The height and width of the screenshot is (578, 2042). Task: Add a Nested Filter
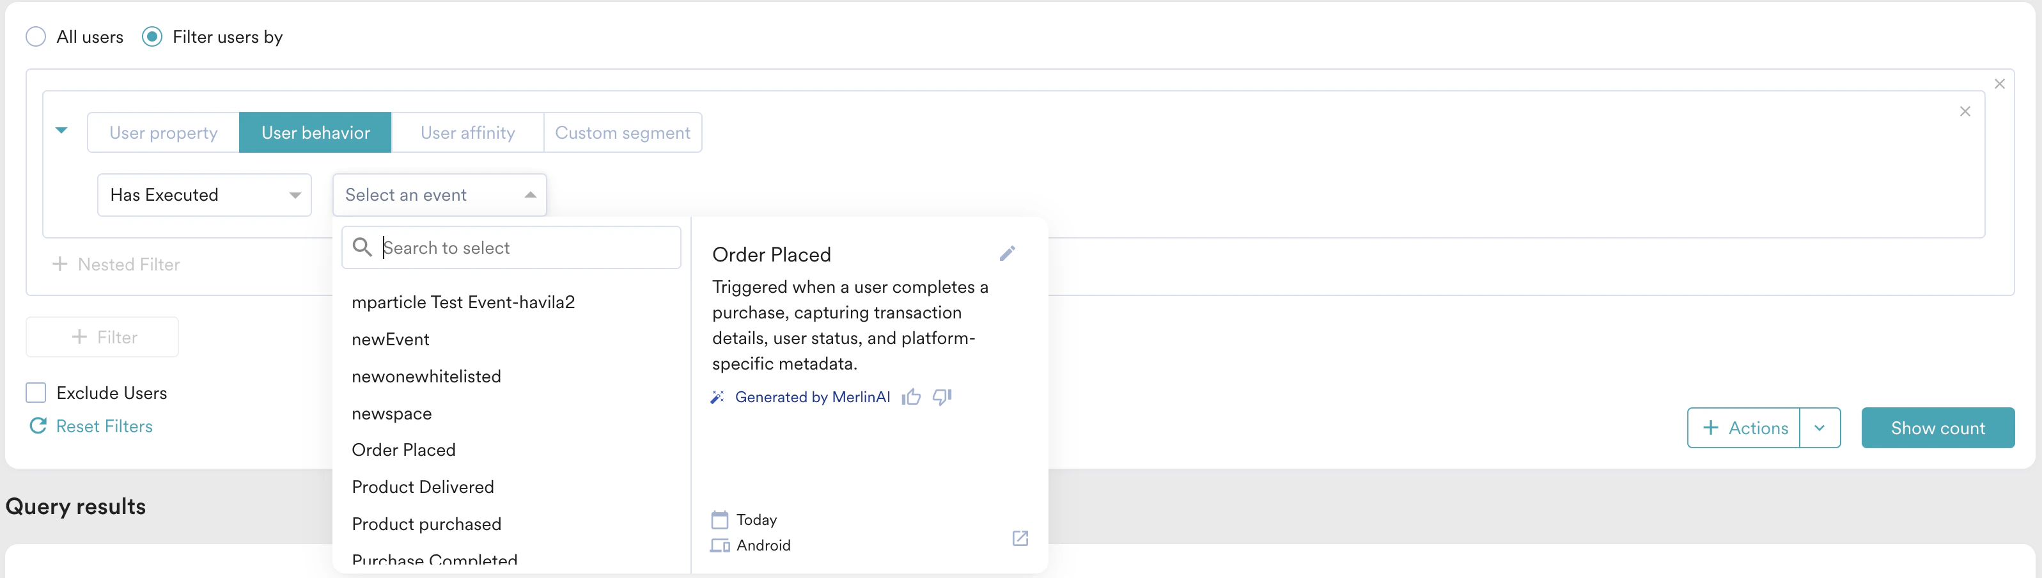click(116, 264)
